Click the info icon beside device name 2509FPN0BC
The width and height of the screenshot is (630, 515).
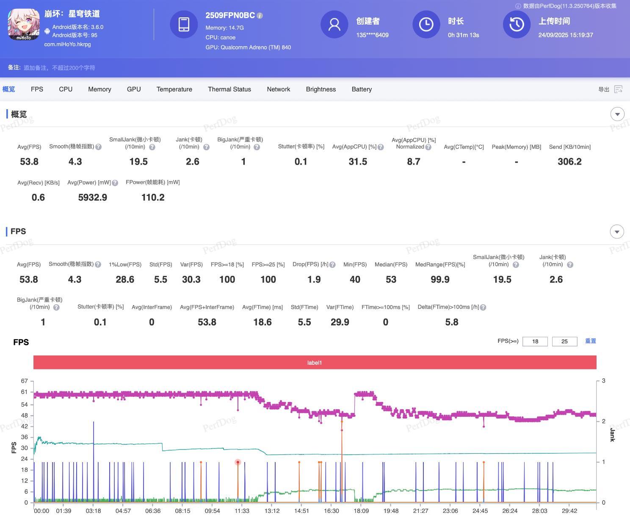click(260, 16)
